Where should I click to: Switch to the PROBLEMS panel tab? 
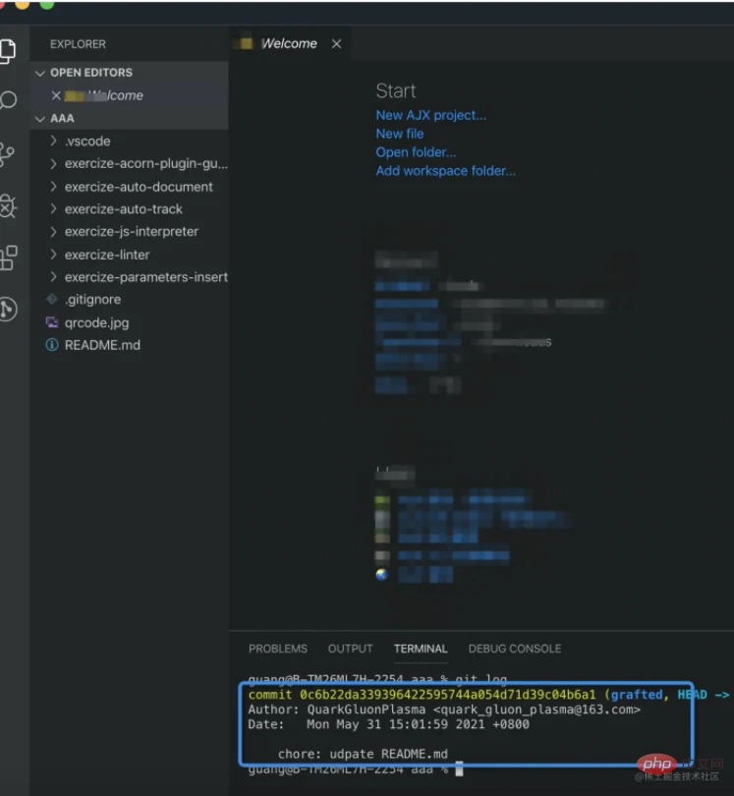pyautogui.click(x=278, y=649)
